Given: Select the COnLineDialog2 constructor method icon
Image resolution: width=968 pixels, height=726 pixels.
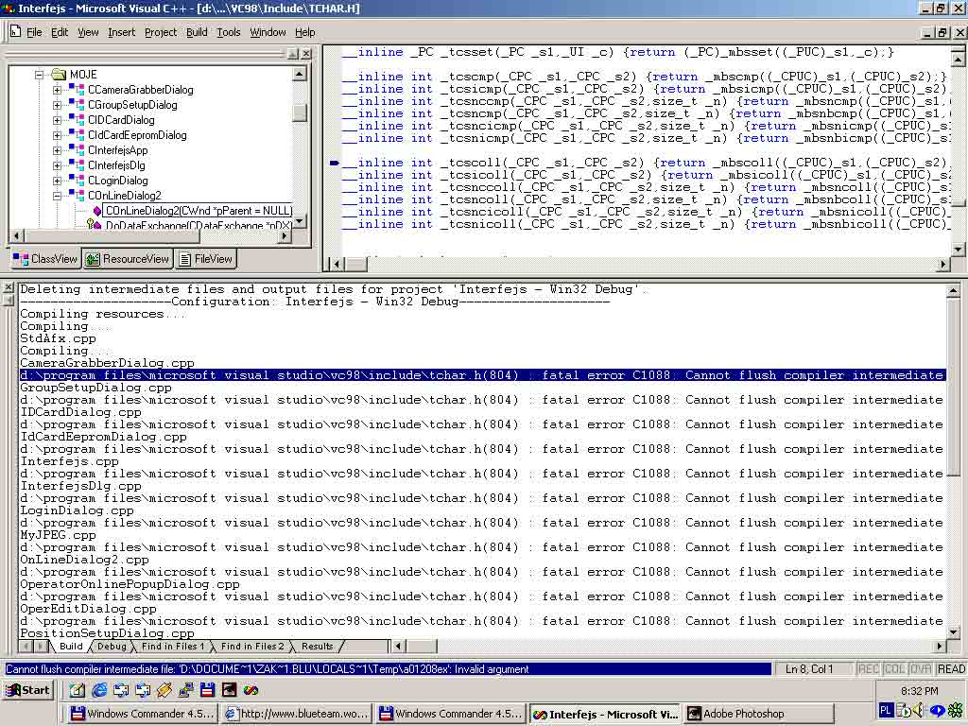Looking at the screenshot, I should pos(96,211).
